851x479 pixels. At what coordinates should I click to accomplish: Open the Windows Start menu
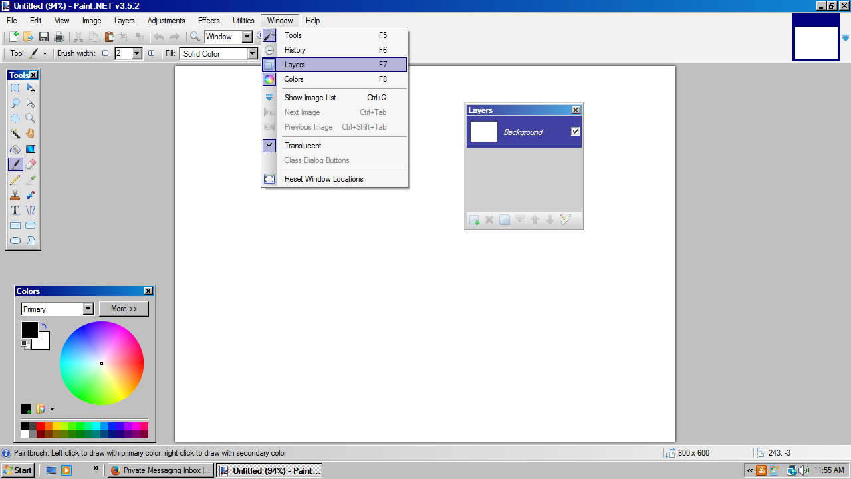click(x=18, y=470)
